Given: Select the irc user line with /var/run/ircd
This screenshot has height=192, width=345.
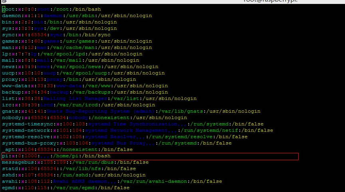Looking at the screenshot, I should (79, 105).
